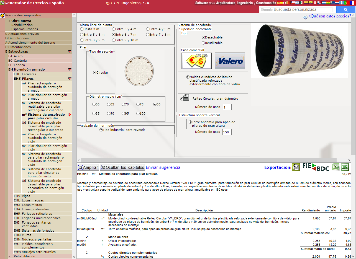Select the Guatemala flag
Screen dimensions: 356x259
(x=342, y=3)
